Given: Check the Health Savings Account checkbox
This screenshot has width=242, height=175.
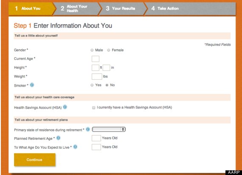Looking at the screenshot, I should [x=93, y=107].
